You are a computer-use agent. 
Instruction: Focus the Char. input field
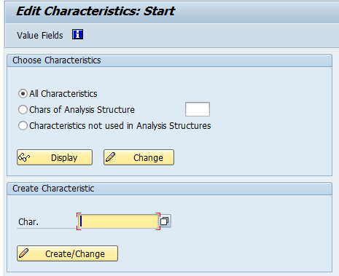coord(118,221)
